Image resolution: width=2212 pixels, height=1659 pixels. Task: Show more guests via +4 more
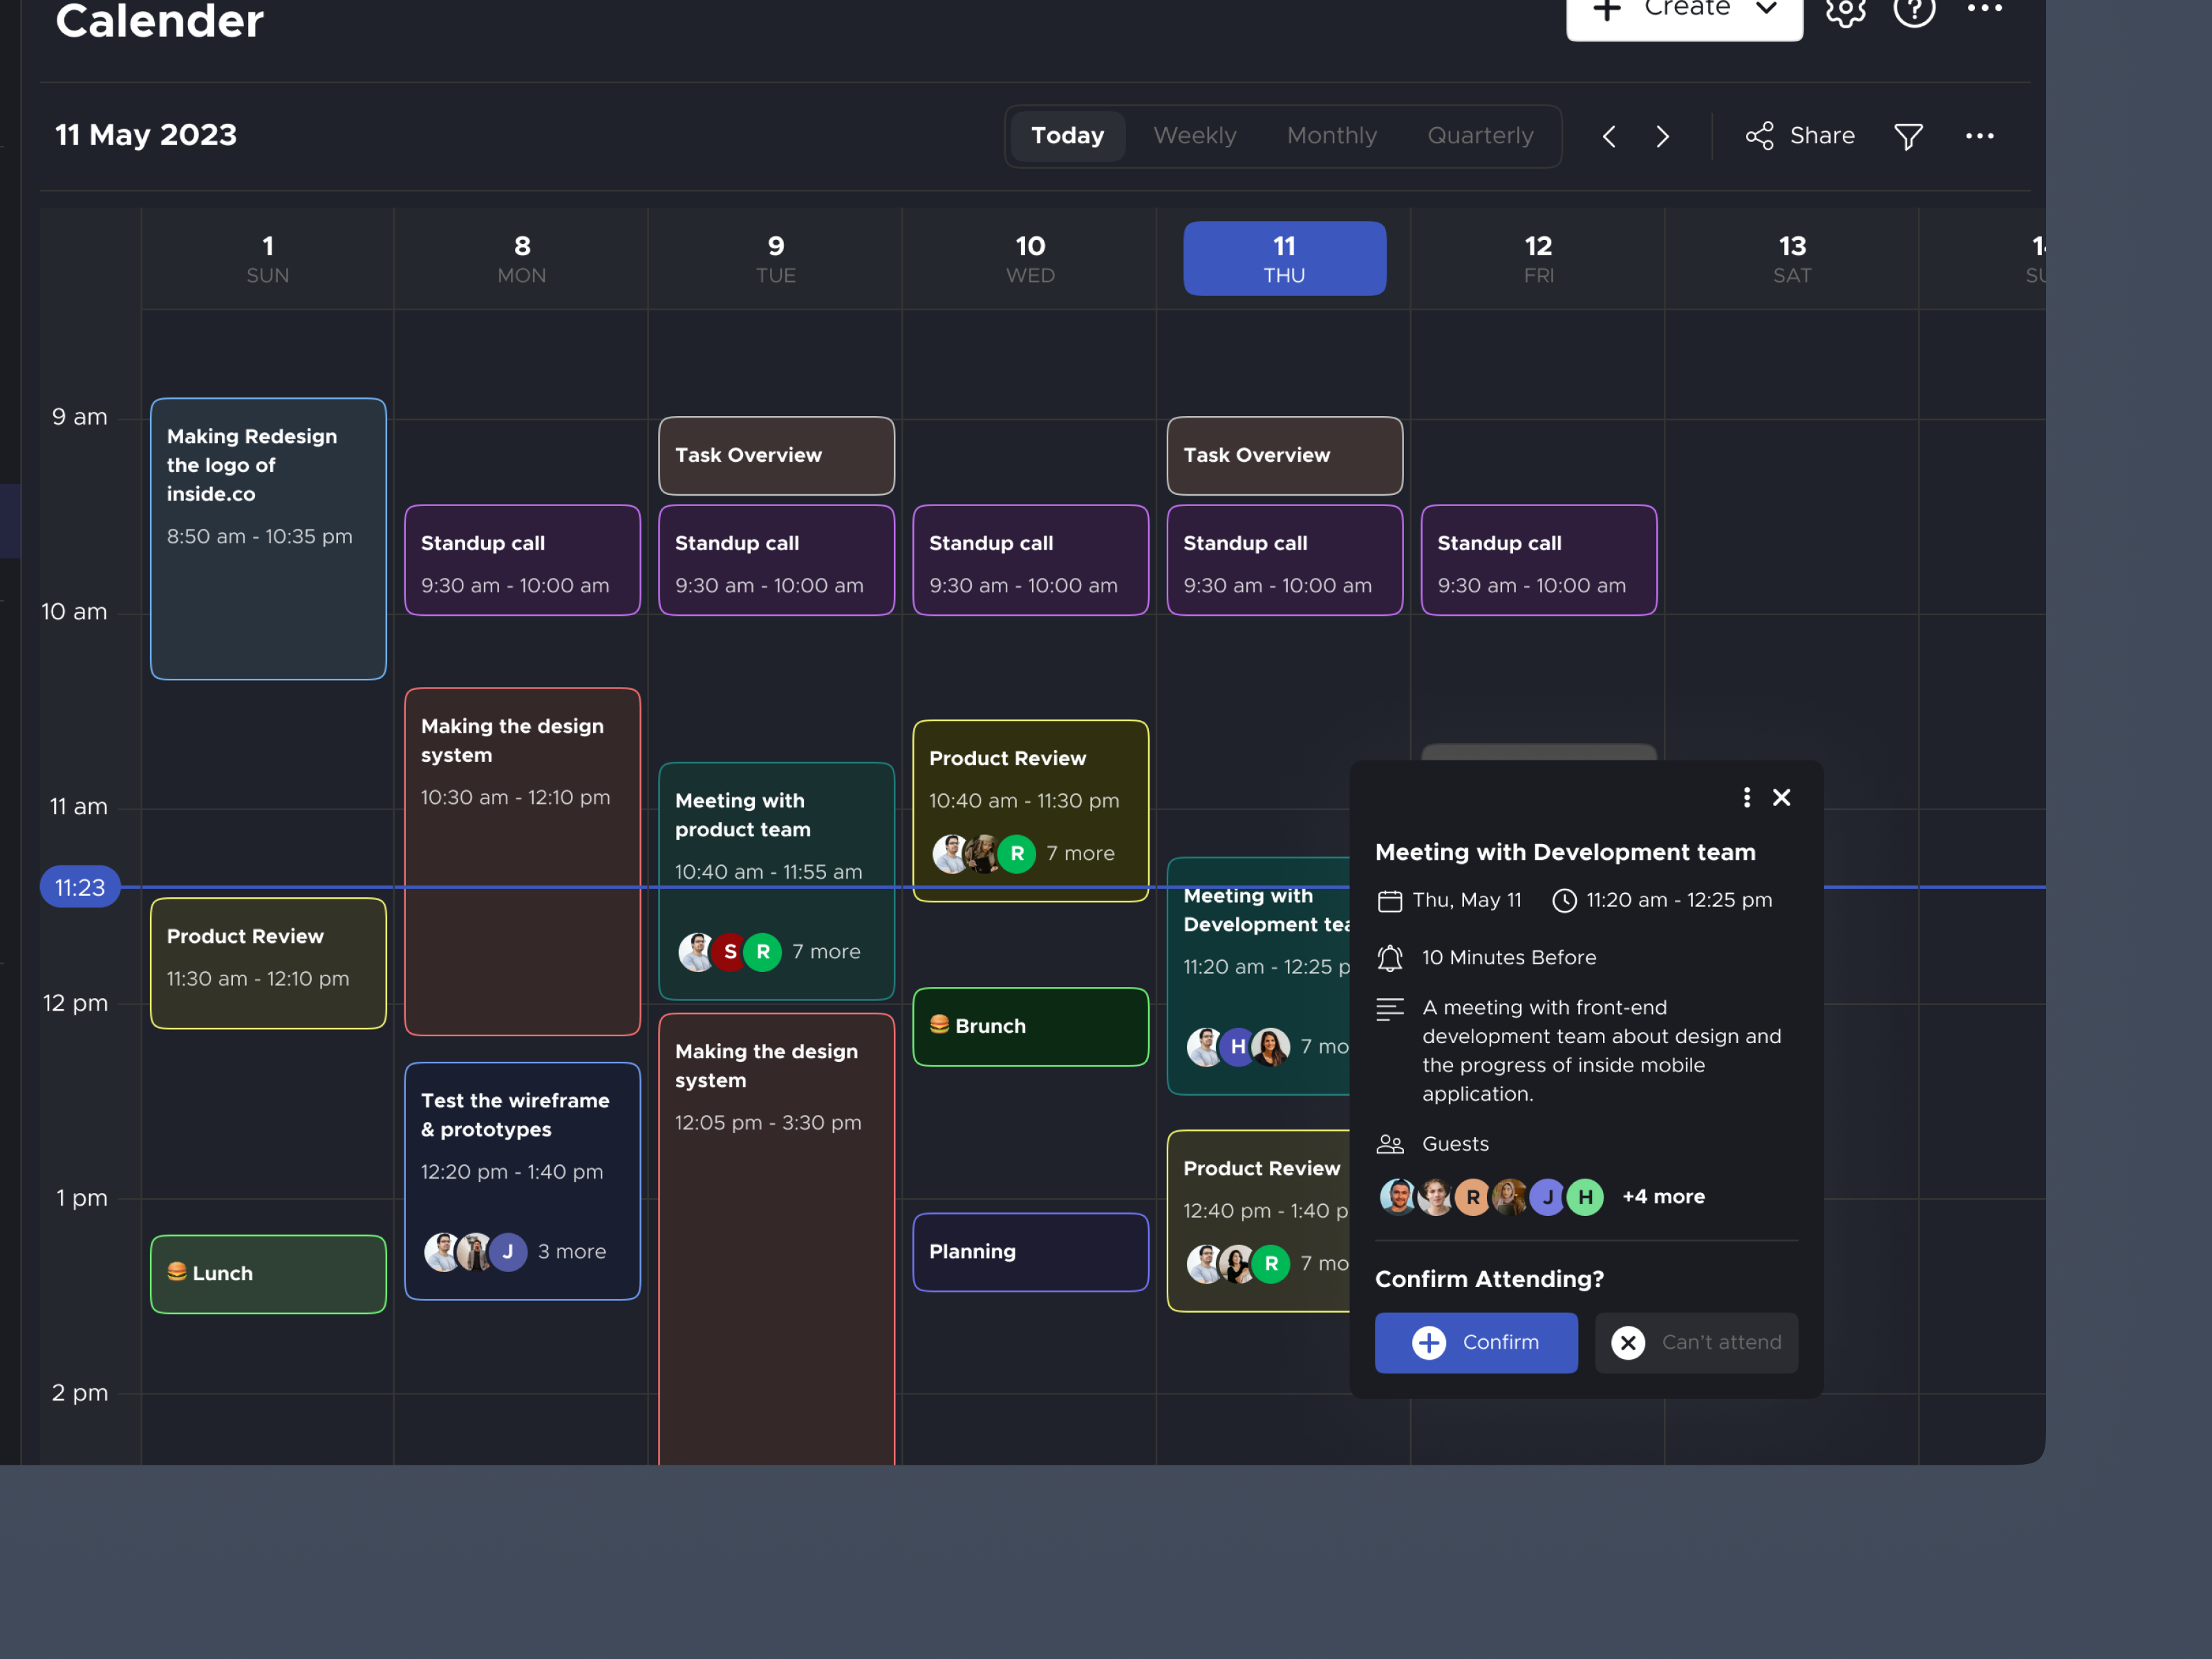click(1663, 1196)
